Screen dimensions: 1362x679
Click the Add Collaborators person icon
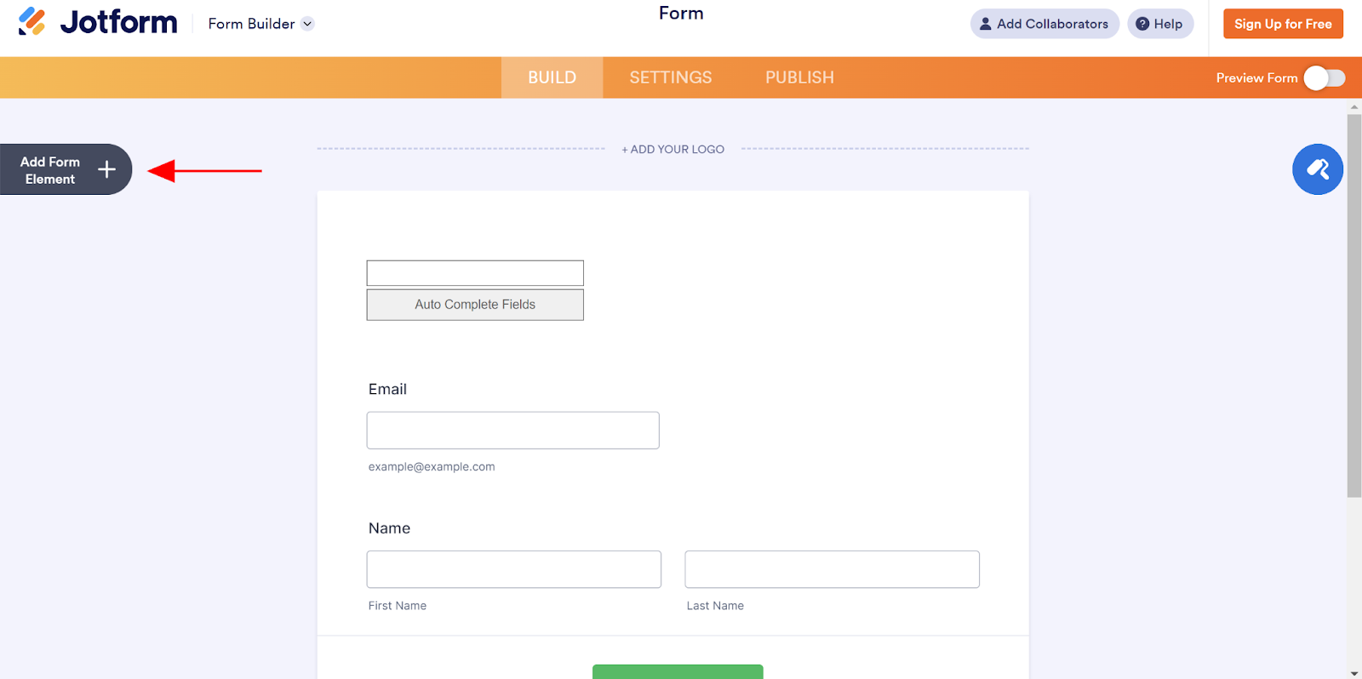click(x=985, y=24)
